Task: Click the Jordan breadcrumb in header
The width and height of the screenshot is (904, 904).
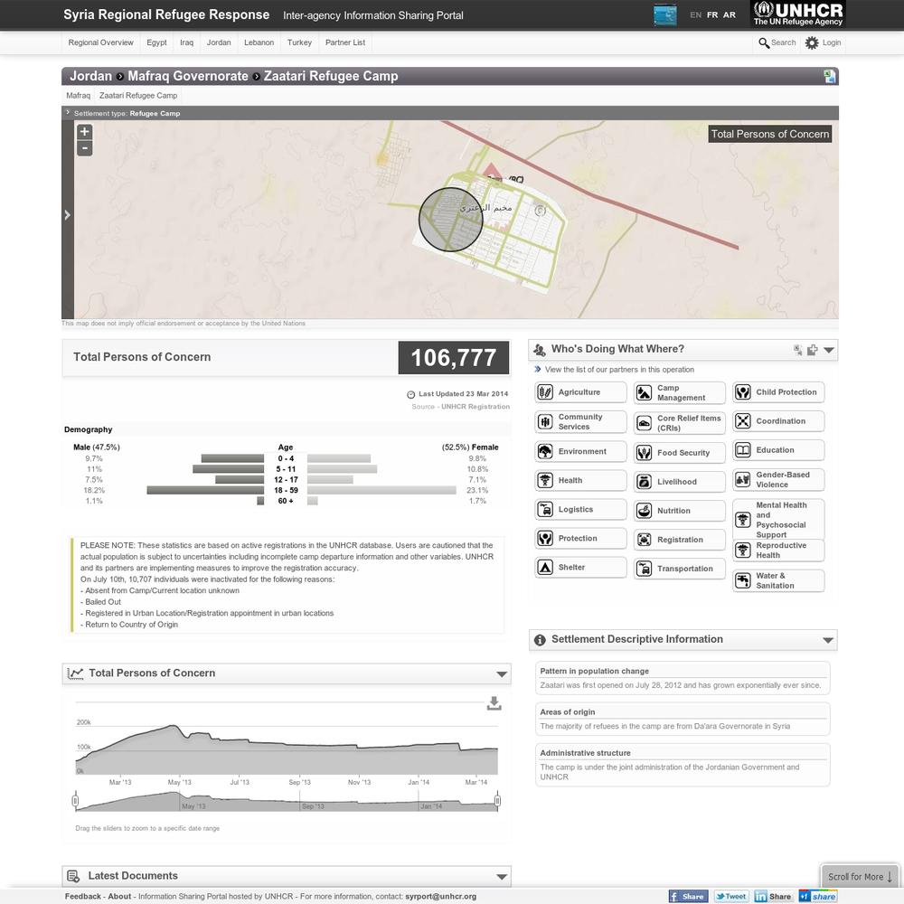Action: pos(90,76)
